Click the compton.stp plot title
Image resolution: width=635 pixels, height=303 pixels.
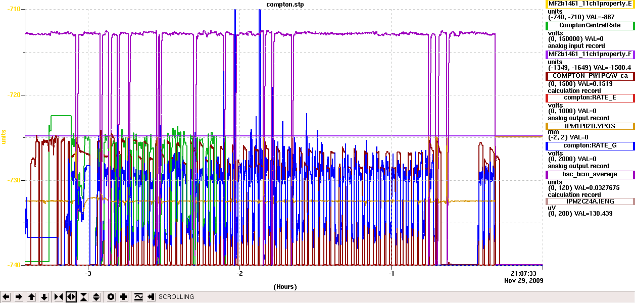click(285, 4)
